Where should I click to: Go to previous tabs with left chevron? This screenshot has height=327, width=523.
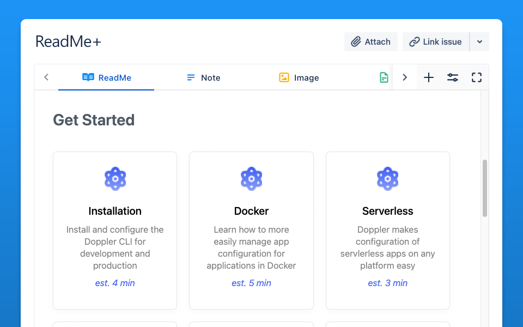(x=46, y=77)
